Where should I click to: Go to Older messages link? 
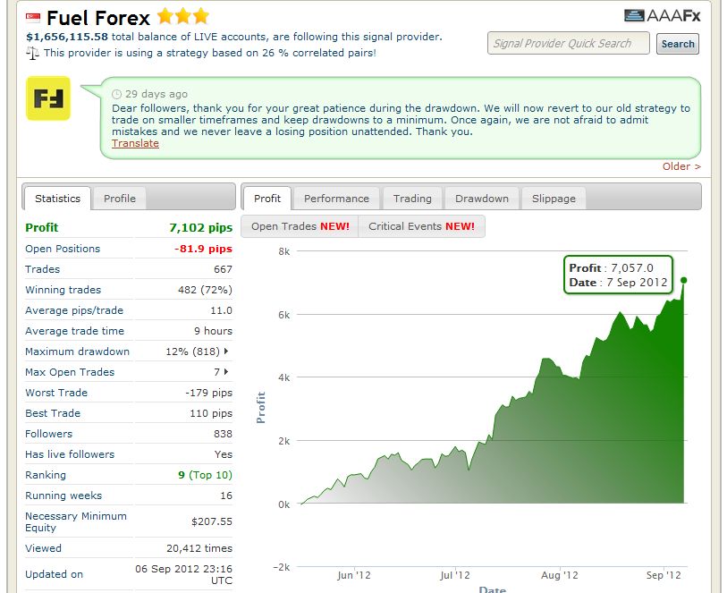click(x=681, y=166)
